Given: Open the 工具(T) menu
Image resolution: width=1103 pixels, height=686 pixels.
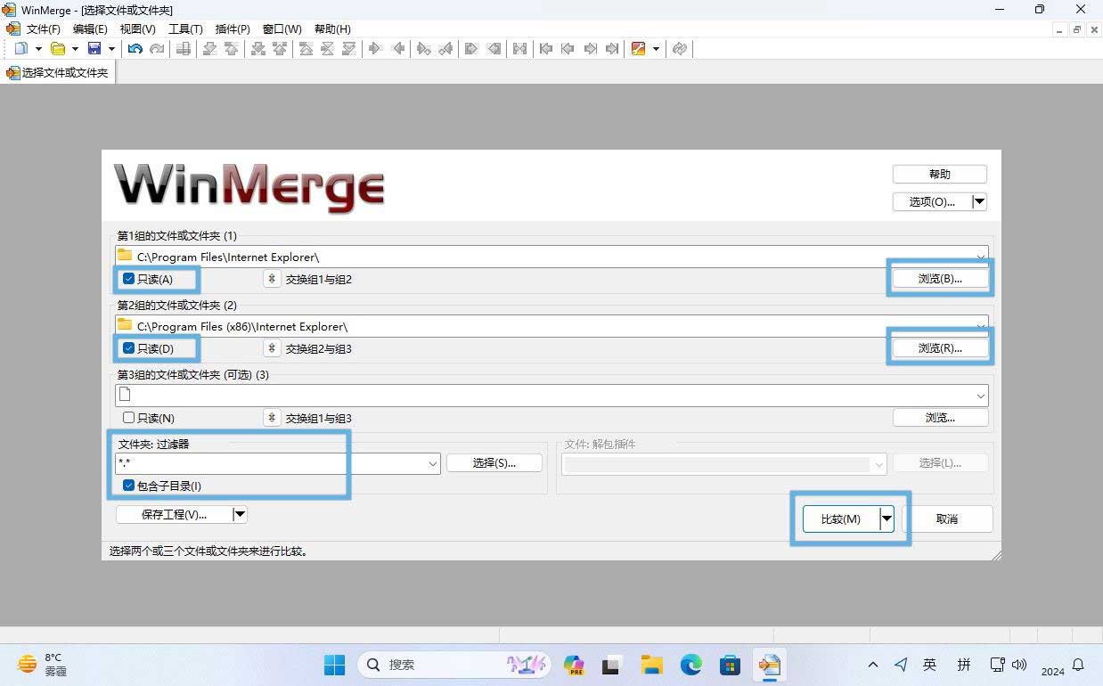Looking at the screenshot, I should click(185, 29).
